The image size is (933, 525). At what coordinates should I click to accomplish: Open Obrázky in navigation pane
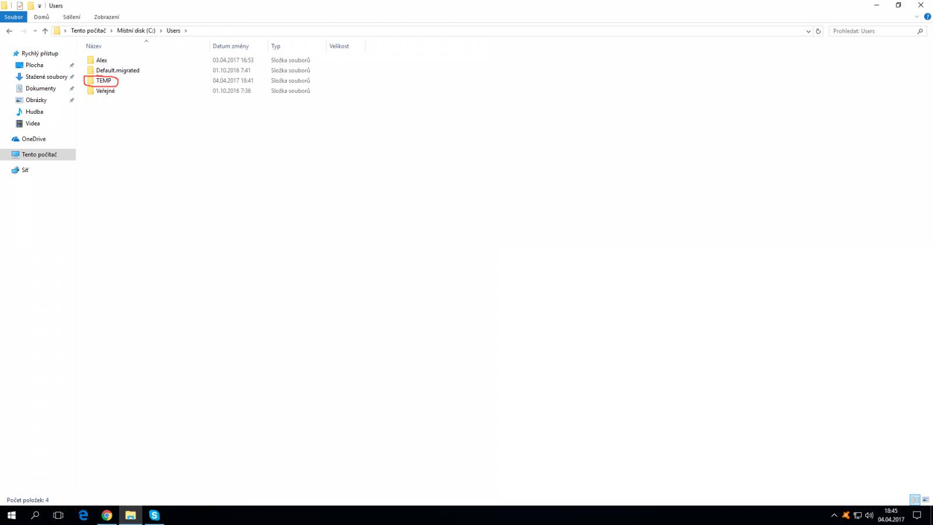pos(36,100)
